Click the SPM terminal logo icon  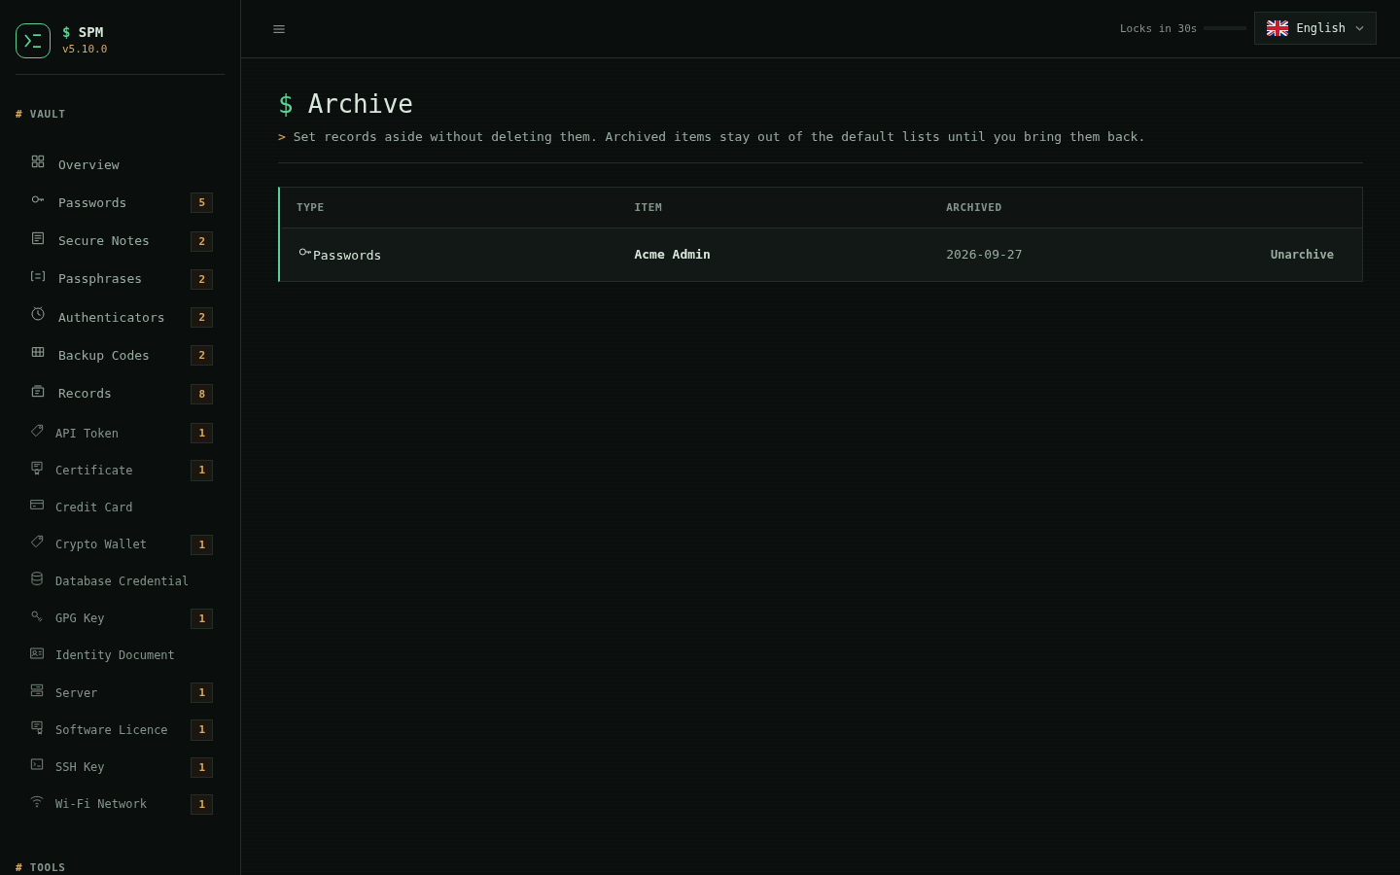click(x=33, y=41)
